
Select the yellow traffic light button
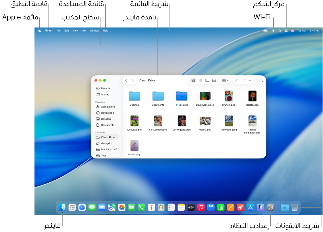tap(100, 80)
